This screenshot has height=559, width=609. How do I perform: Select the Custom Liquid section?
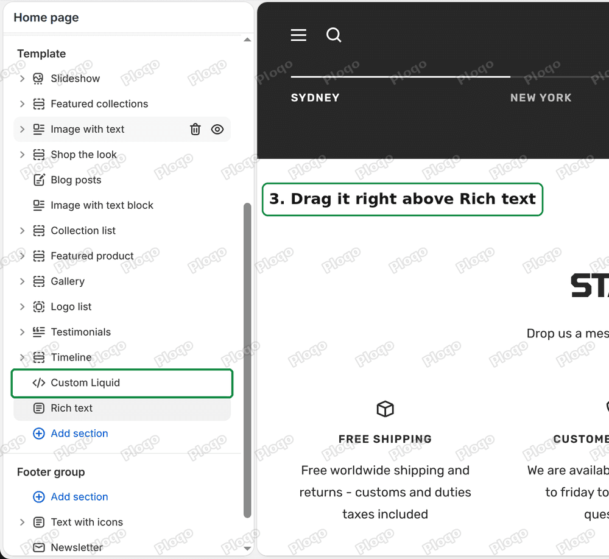pyautogui.click(x=122, y=383)
